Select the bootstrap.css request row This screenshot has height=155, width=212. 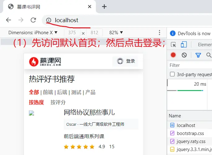pyautogui.click(x=190, y=133)
